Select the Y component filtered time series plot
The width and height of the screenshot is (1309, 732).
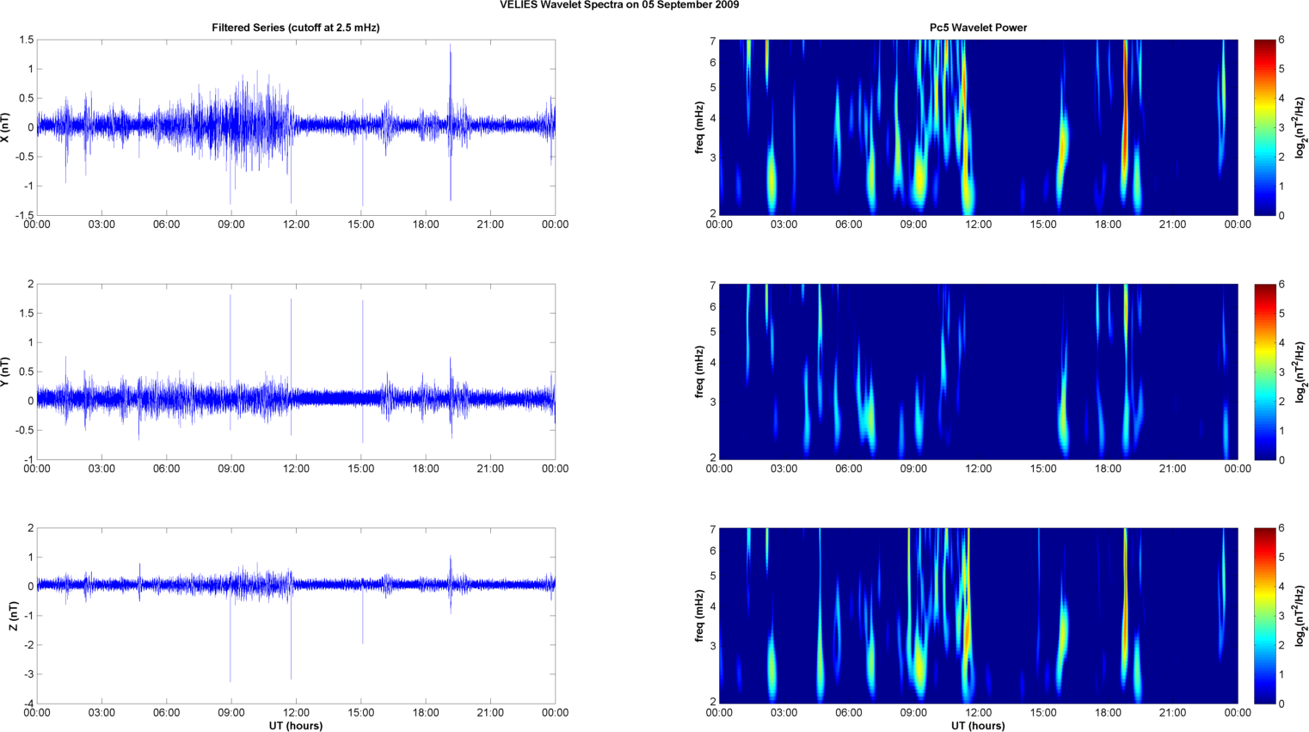[296, 372]
